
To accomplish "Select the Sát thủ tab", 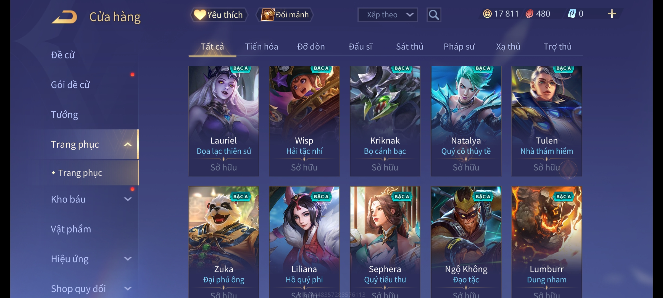I will [410, 47].
